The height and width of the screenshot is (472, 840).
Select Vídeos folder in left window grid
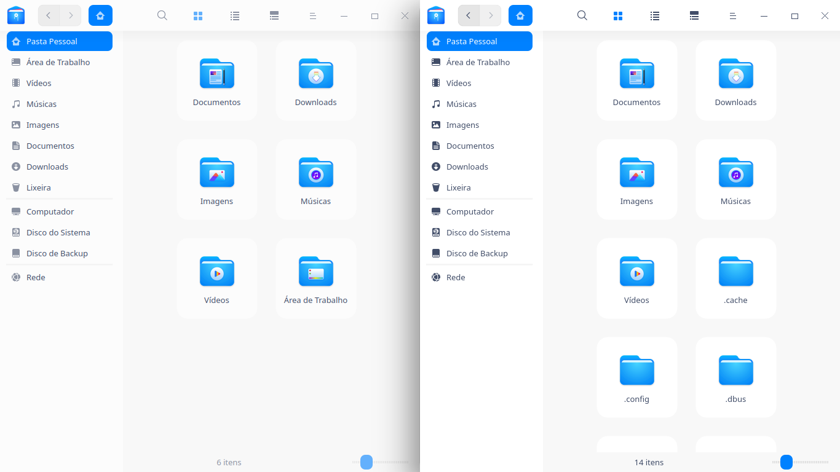tap(217, 278)
